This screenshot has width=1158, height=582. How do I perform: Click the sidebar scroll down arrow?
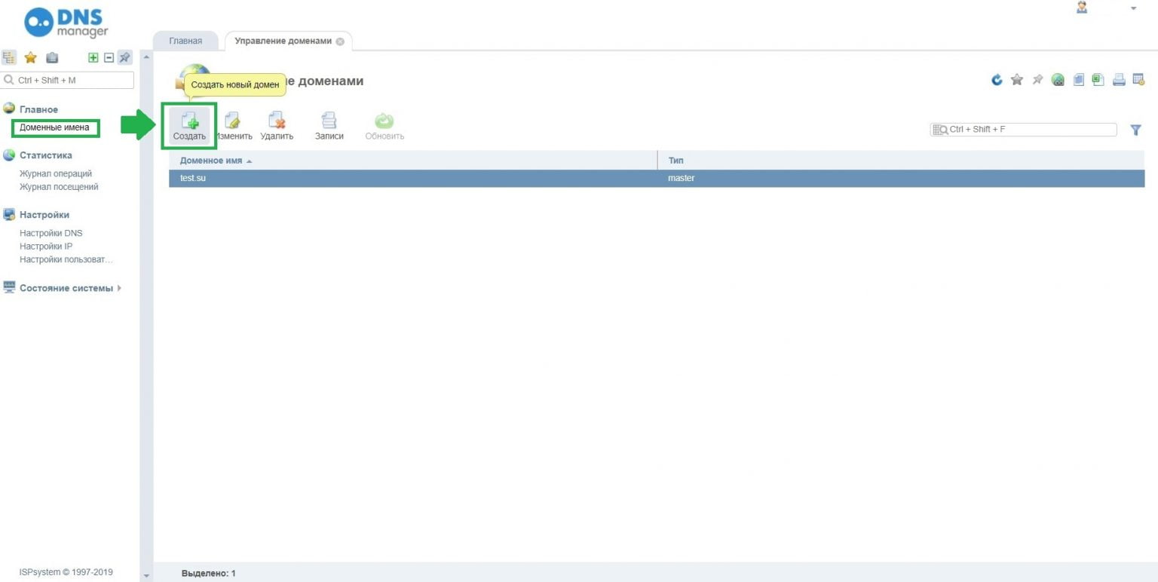pyautogui.click(x=146, y=575)
